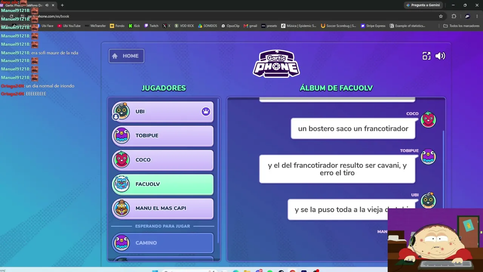
Task: Click the message 'un bostero saco un francotirador'
Action: (353, 129)
